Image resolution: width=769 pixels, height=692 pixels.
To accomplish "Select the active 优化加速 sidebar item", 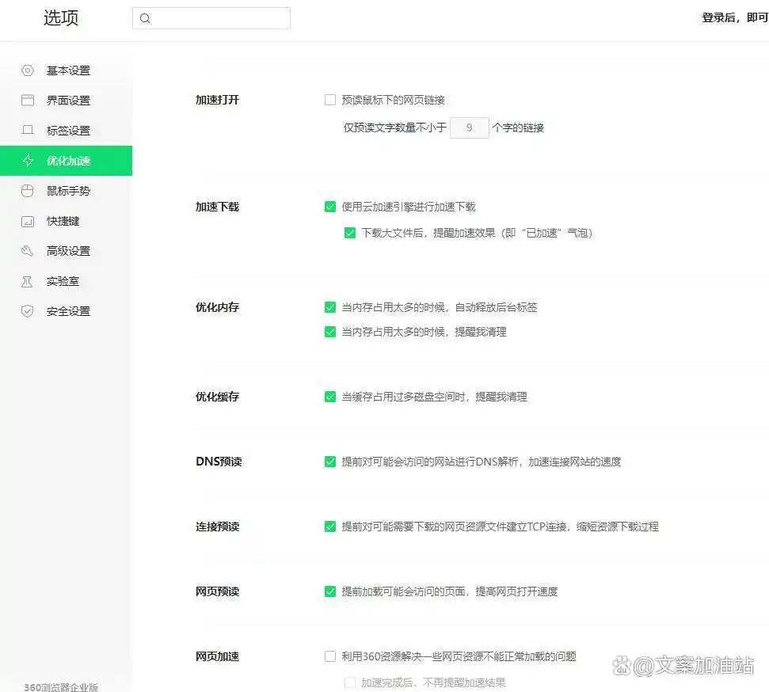I will tap(67, 161).
